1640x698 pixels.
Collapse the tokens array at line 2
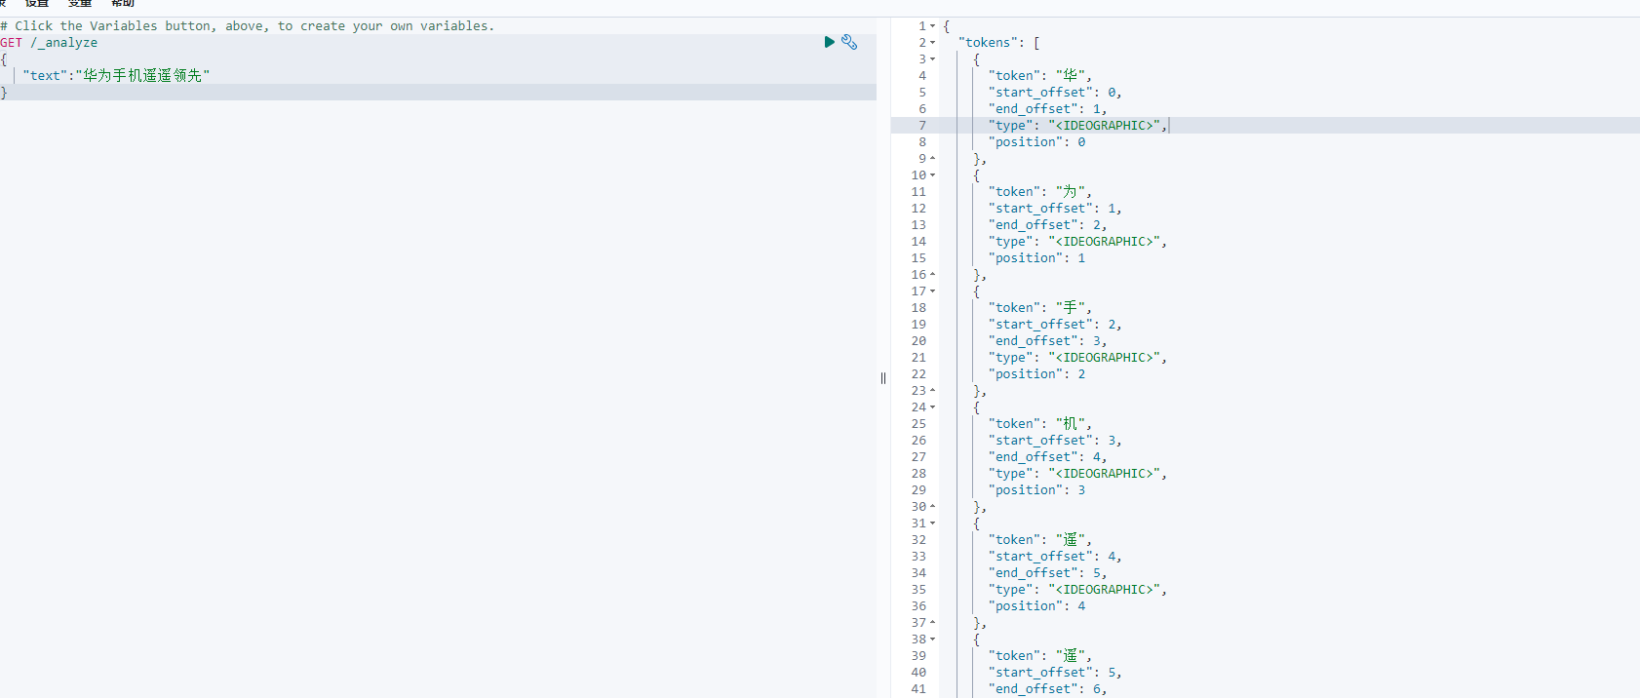(933, 43)
